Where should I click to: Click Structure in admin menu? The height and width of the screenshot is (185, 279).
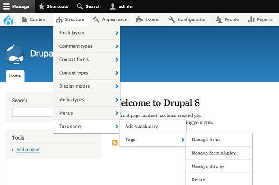[x=71, y=19]
